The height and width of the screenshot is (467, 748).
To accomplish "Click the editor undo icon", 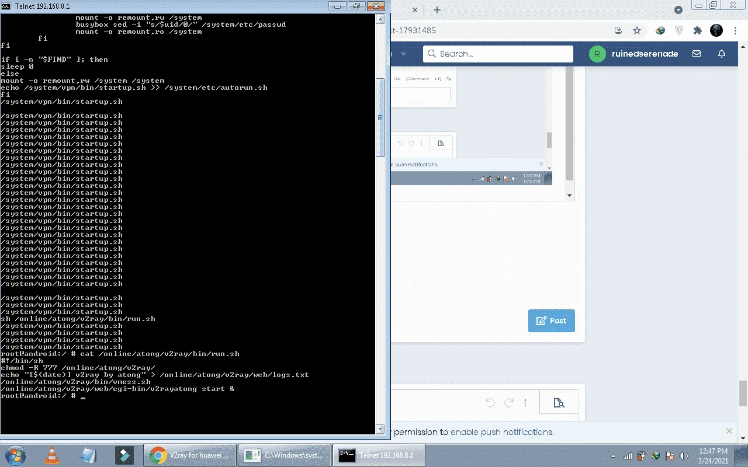I will tap(490, 403).
